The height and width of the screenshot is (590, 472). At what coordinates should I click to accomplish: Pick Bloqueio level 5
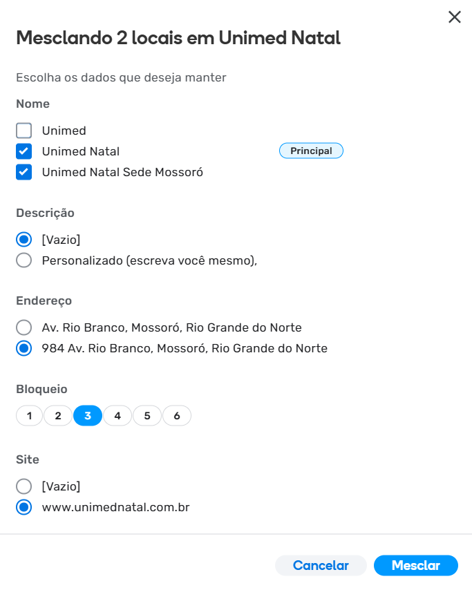pyautogui.click(x=147, y=416)
